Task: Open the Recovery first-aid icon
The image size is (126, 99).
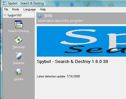Action: (18, 40)
